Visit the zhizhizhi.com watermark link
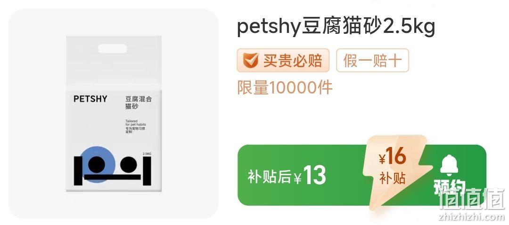The image size is (509, 225). tap(472, 216)
